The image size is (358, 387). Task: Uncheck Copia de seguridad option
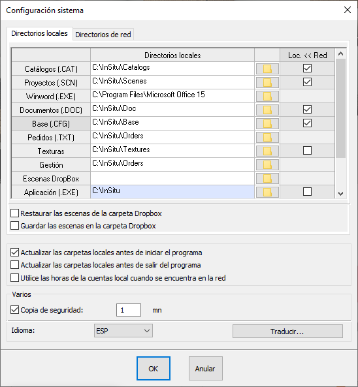pyautogui.click(x=14, y=310)
